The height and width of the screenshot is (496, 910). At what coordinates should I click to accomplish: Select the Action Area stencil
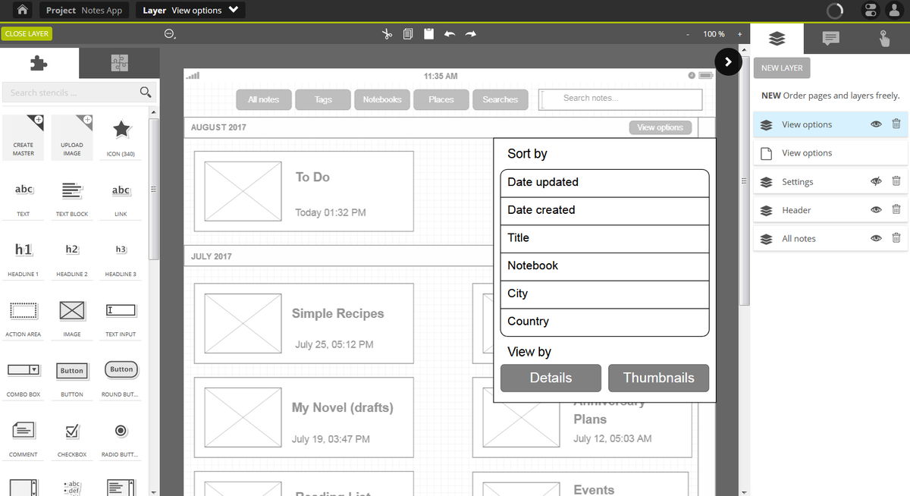click(x=24, y=317)
